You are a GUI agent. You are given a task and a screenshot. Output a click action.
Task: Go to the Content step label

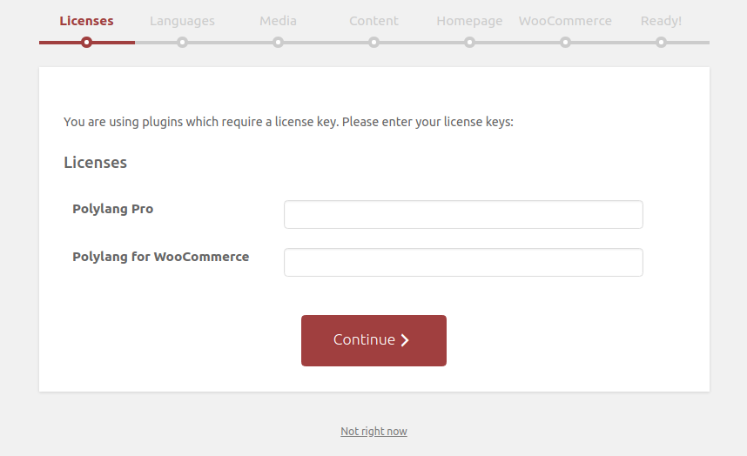pos(373,21)
